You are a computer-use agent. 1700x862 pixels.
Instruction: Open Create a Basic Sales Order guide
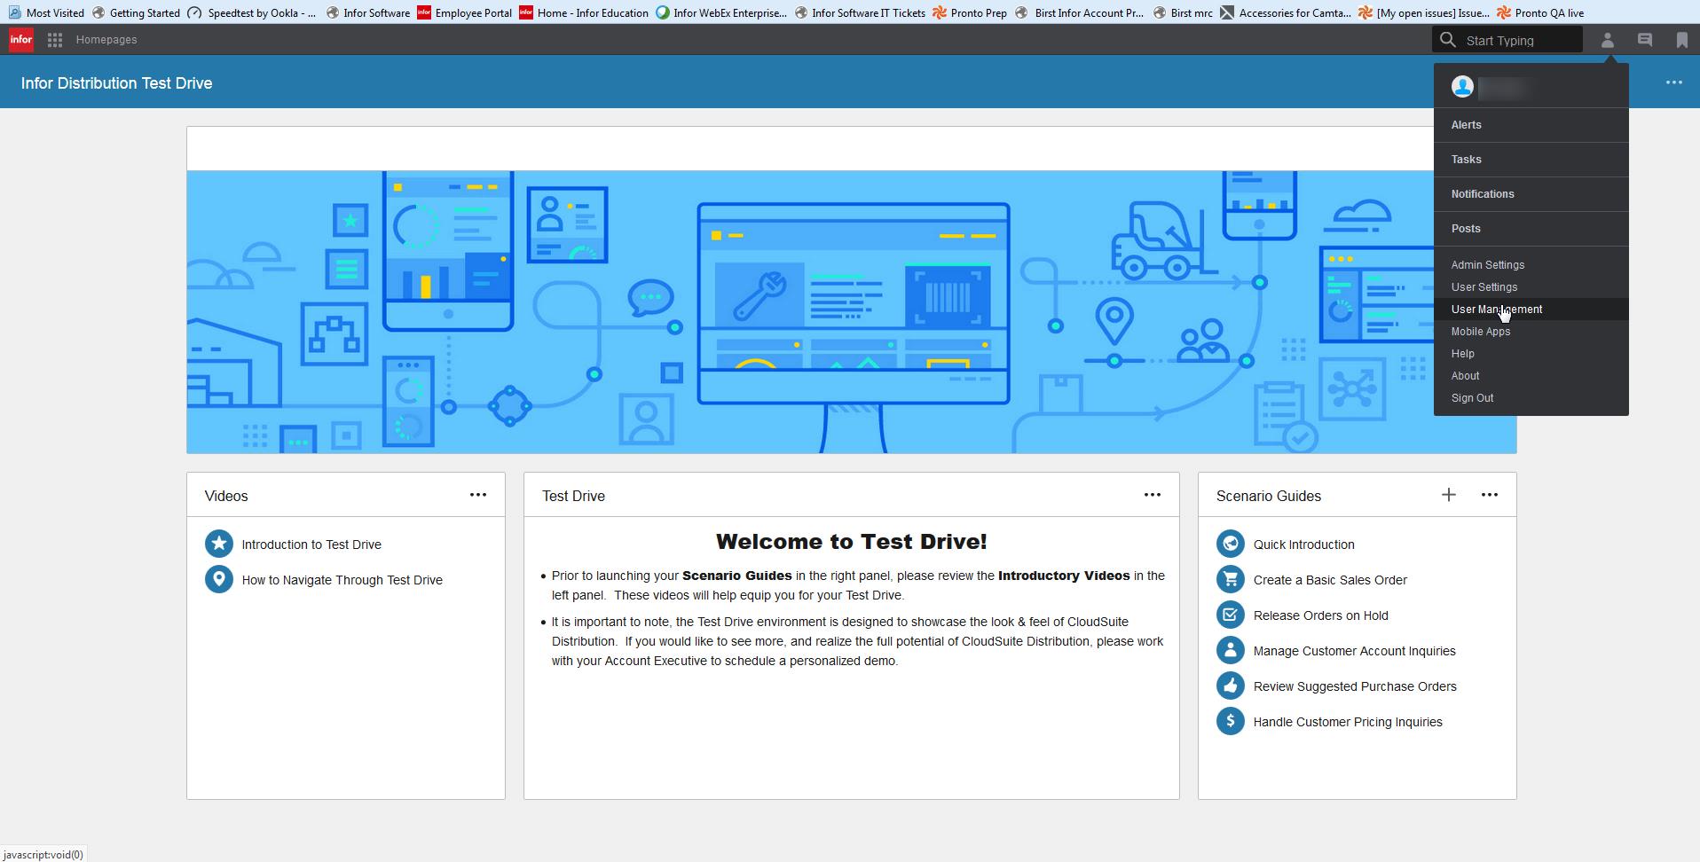[1330, 580]
